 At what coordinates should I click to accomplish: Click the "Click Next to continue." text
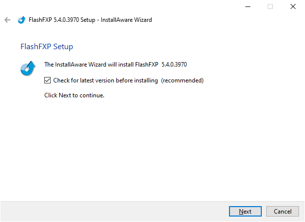pos(75,95)
